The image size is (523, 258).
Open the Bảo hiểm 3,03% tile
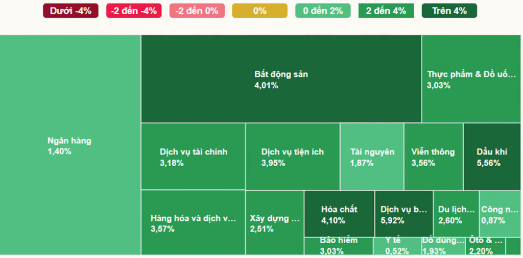pos(339,246)
